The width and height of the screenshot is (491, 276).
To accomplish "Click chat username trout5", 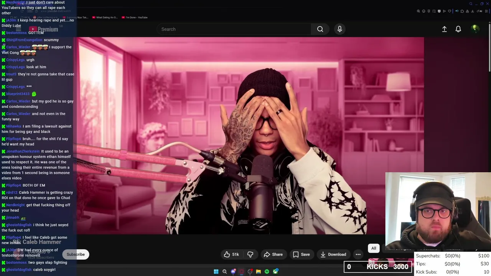I will (x=11, y=74).
